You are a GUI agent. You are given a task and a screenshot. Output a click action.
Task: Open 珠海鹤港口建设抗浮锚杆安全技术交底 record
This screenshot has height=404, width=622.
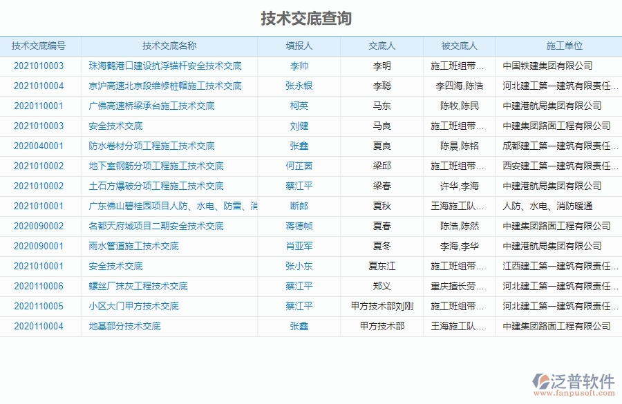[163, 66]
